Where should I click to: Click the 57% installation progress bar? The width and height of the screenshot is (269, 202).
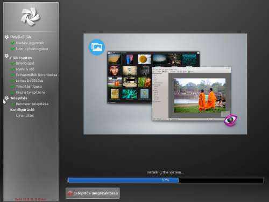coord(166,180)
